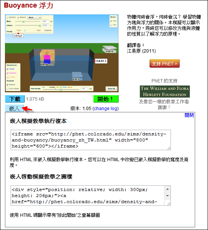Click the William and Flora Hewlett Foundation logo

165,92
